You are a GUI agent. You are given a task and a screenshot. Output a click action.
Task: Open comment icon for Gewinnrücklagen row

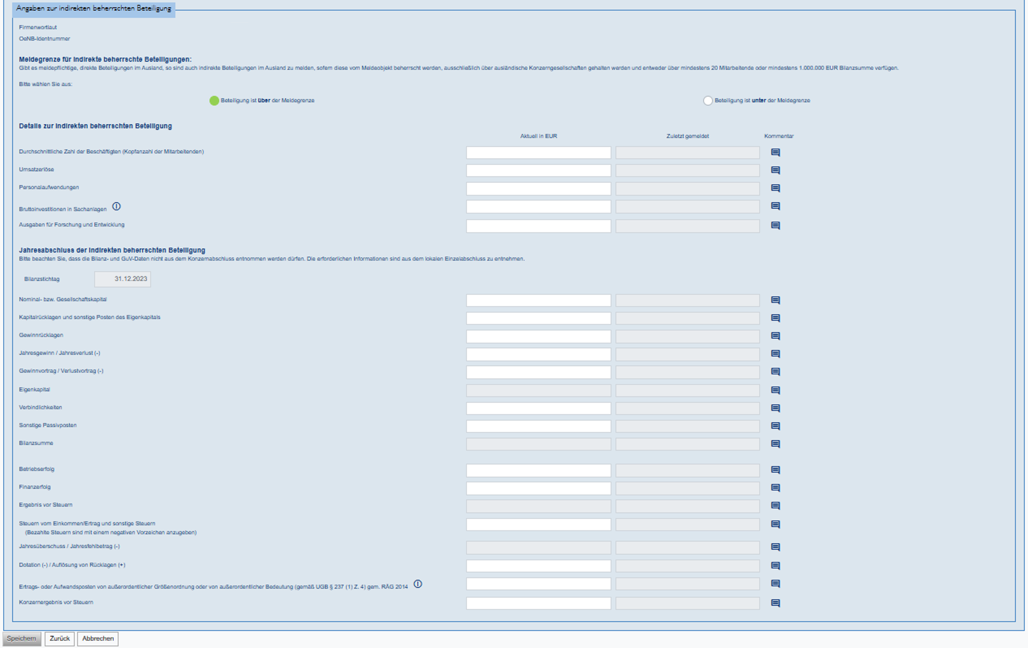click(775, 336)
